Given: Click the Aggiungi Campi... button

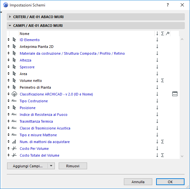Looking at the screenshot, I should (x=28, y=166).
